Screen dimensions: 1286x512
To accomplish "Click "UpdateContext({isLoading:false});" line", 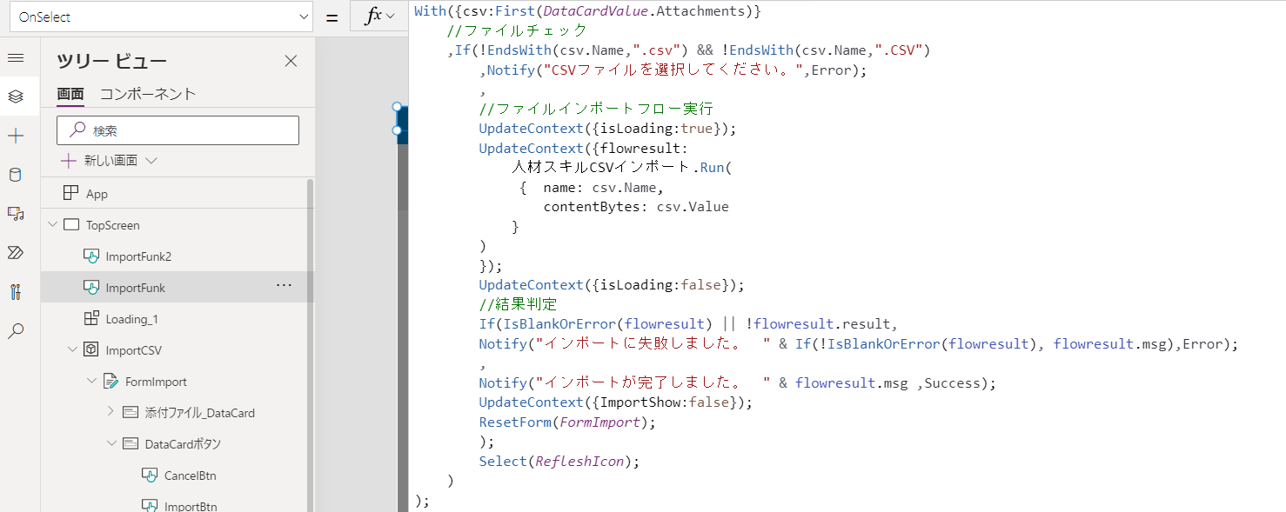I will 612,285.
